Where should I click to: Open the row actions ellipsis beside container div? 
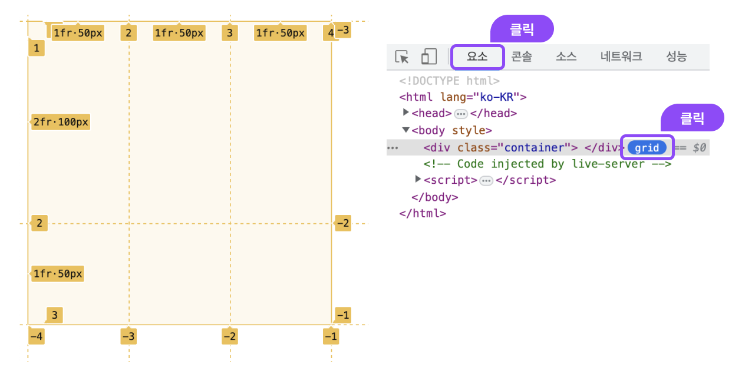(393, 148)
